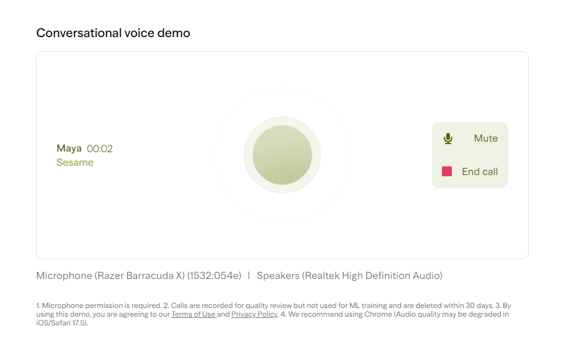569x347 pixels.
Task: Hang up with the End call text
Action: tap(480, 172)
